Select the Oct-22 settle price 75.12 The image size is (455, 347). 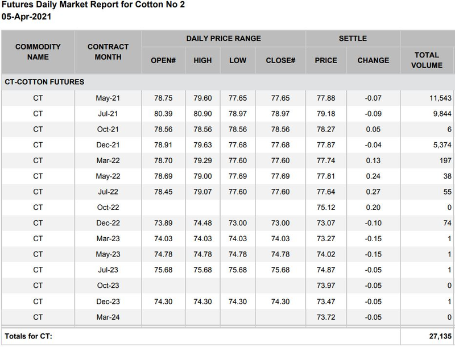[325, 207]
